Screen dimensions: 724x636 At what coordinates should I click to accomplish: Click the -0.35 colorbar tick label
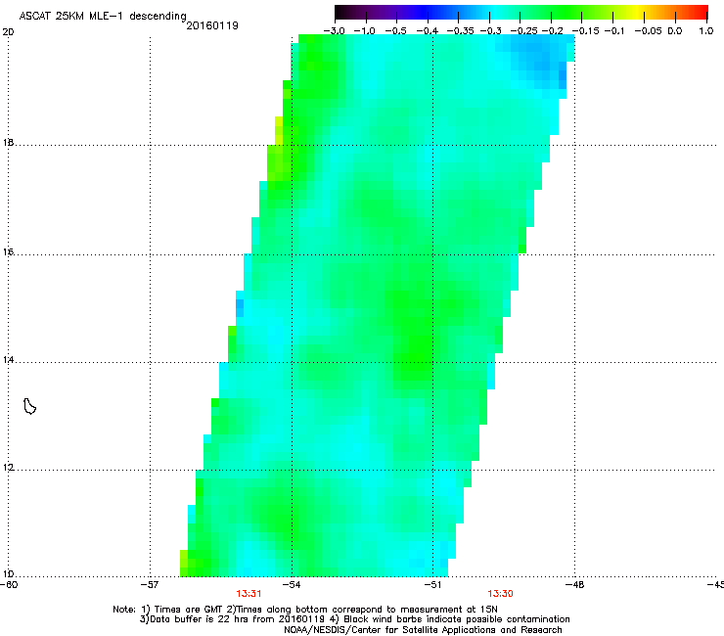461,31
